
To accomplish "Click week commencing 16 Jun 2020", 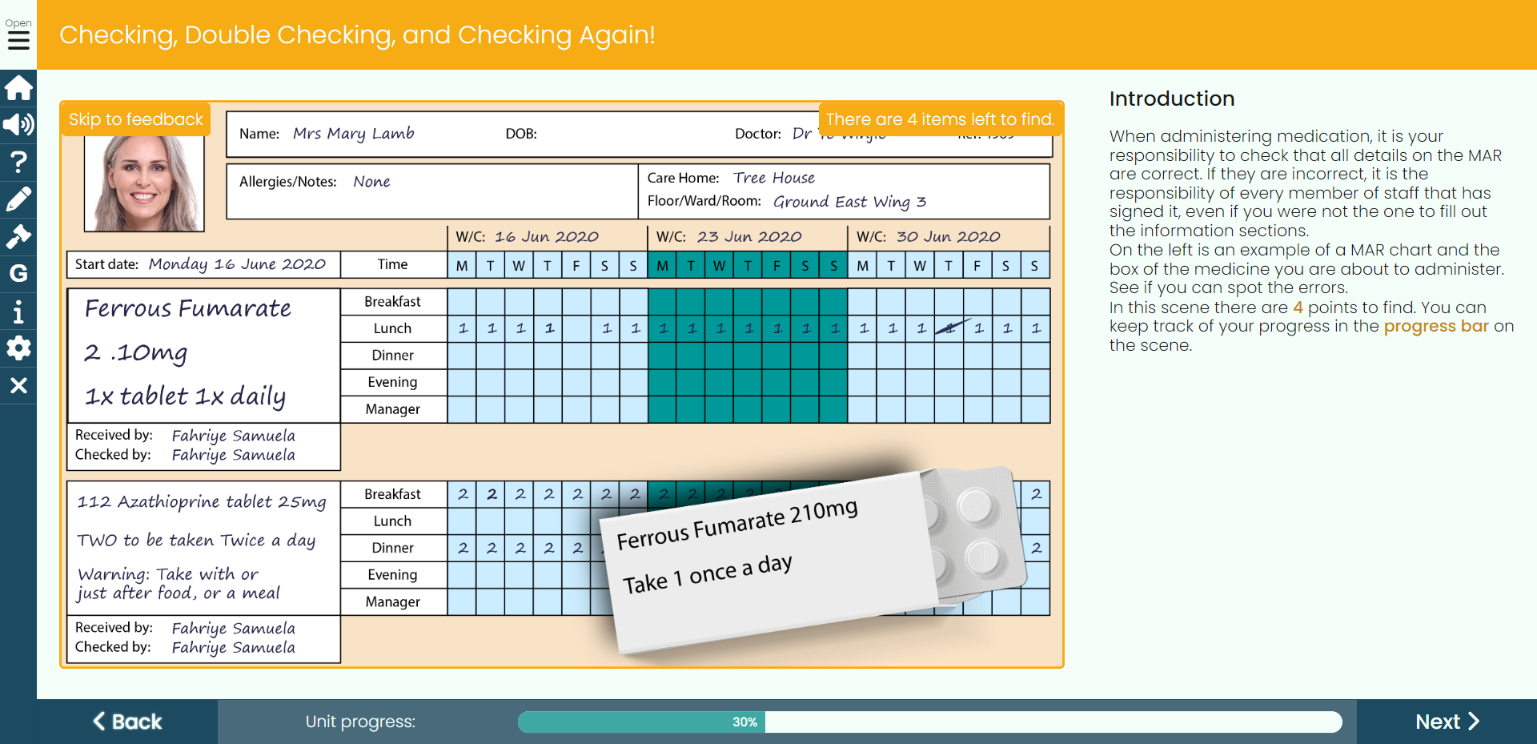I will click(x=547, y=237).
